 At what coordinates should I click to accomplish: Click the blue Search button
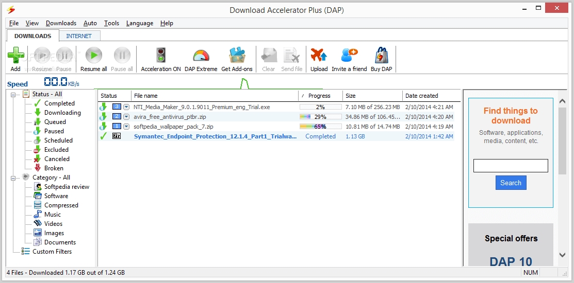pos(511,183)
